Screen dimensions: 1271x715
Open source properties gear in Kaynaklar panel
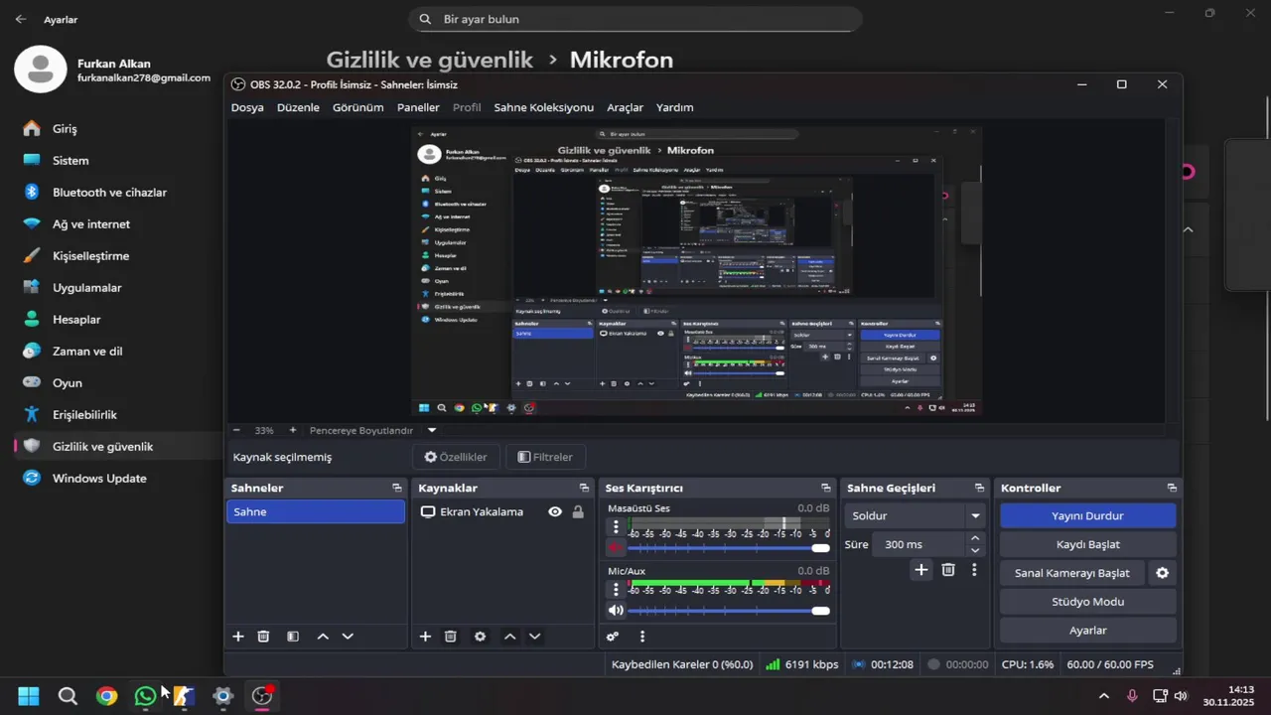(x=481, y=637)
